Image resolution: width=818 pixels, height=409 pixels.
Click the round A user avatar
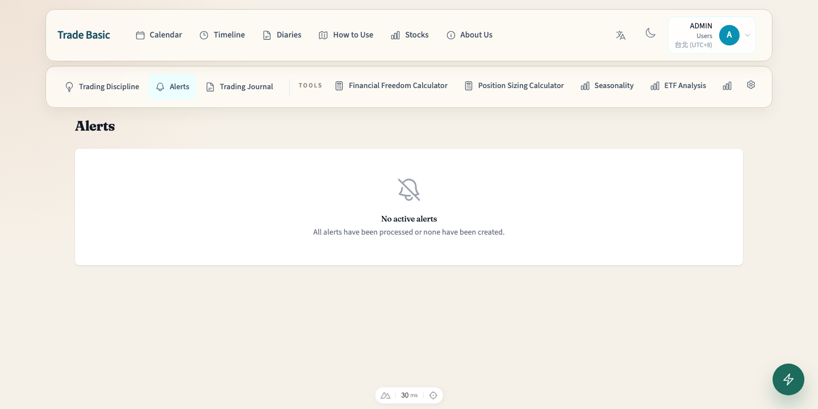click(729, 35)
